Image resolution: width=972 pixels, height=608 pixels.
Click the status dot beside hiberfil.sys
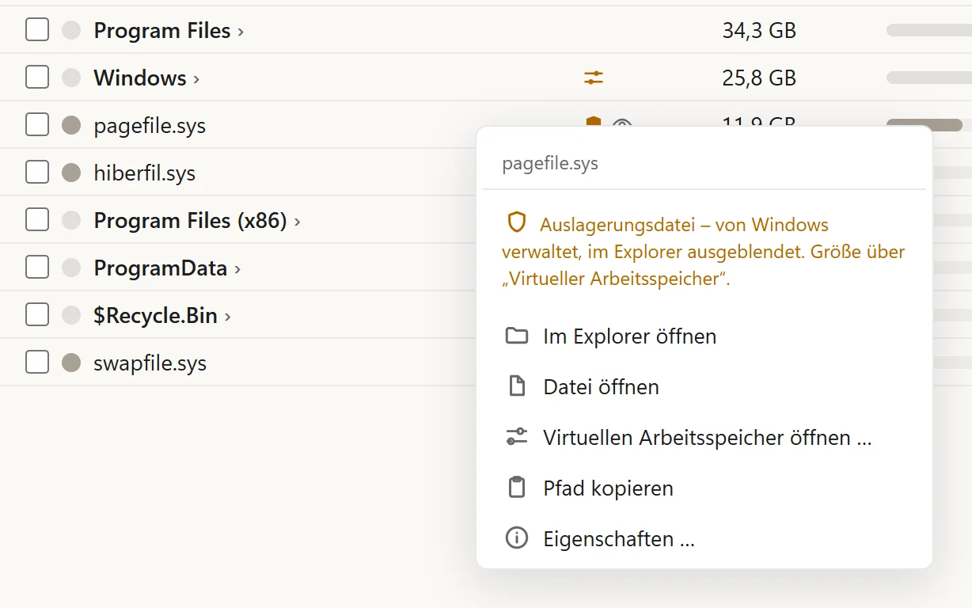click(x=71, y=173)
